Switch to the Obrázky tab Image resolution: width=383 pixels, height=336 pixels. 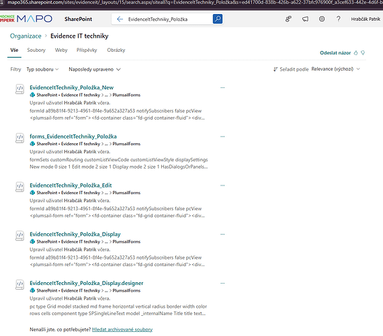pyautogui.click(x=116, y=50)
